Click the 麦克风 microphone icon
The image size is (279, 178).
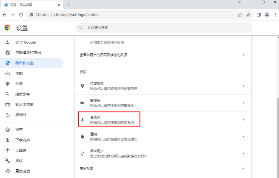82,120
